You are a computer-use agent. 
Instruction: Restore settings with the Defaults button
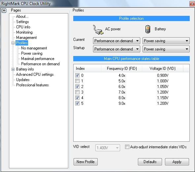click(x=150, y=162)
